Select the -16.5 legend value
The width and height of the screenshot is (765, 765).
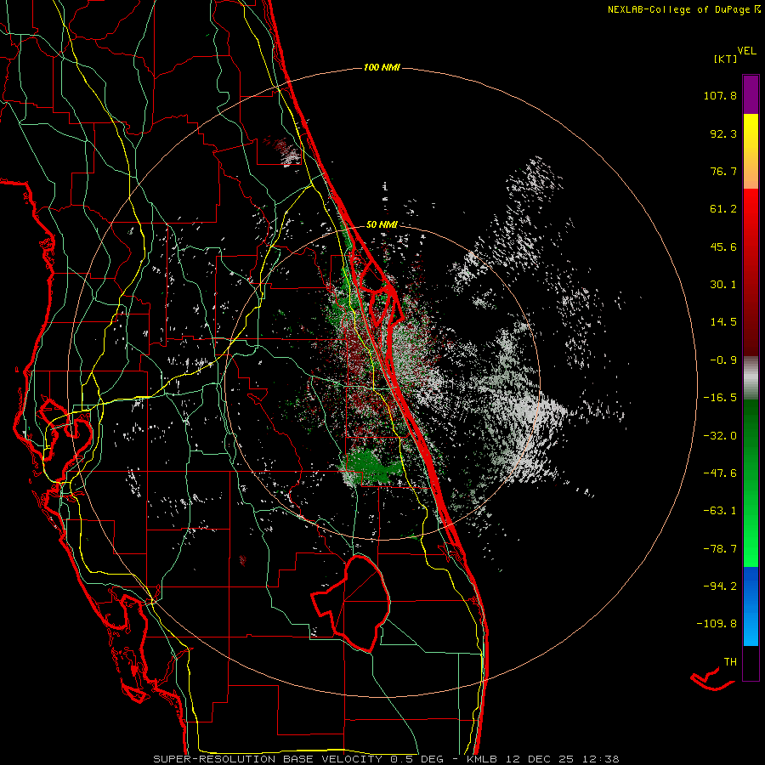click(720, 398)
